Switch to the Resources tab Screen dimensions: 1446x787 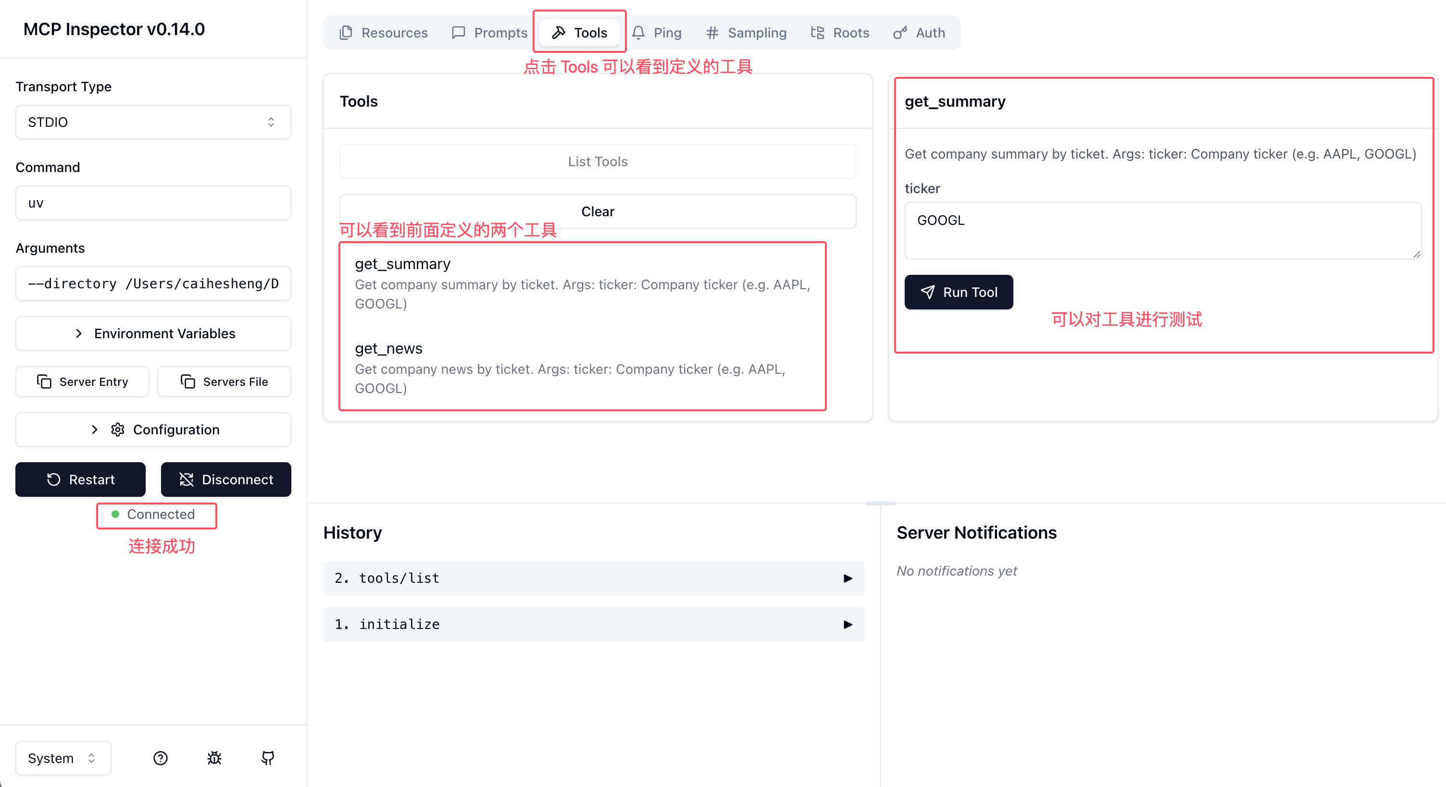point(384,33)
